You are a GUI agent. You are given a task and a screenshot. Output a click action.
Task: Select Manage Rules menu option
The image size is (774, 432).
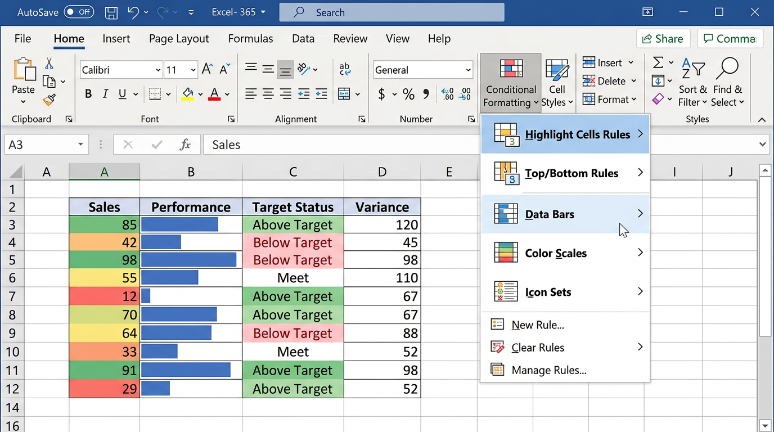tap(548, 370)
